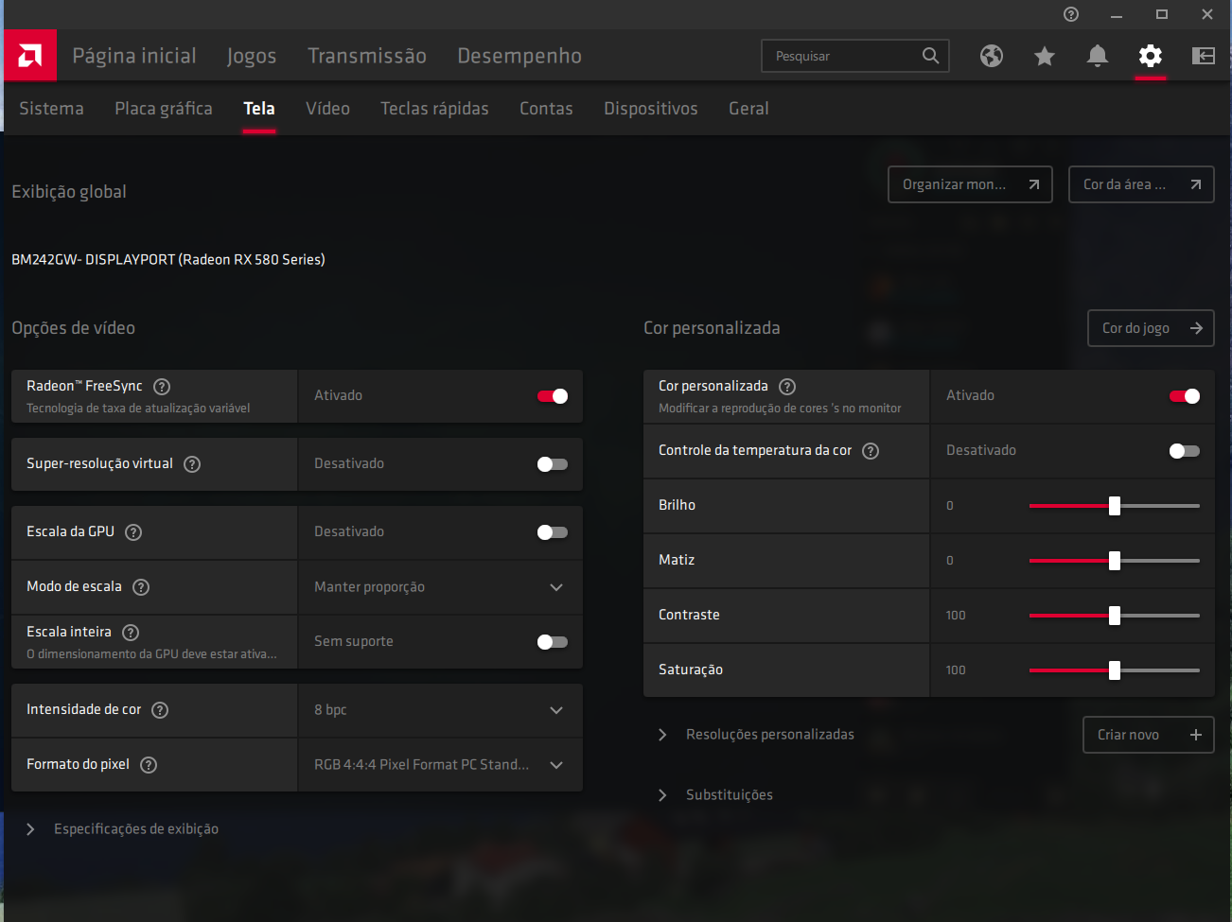Click Cor do jogo button

[1151, 328]
